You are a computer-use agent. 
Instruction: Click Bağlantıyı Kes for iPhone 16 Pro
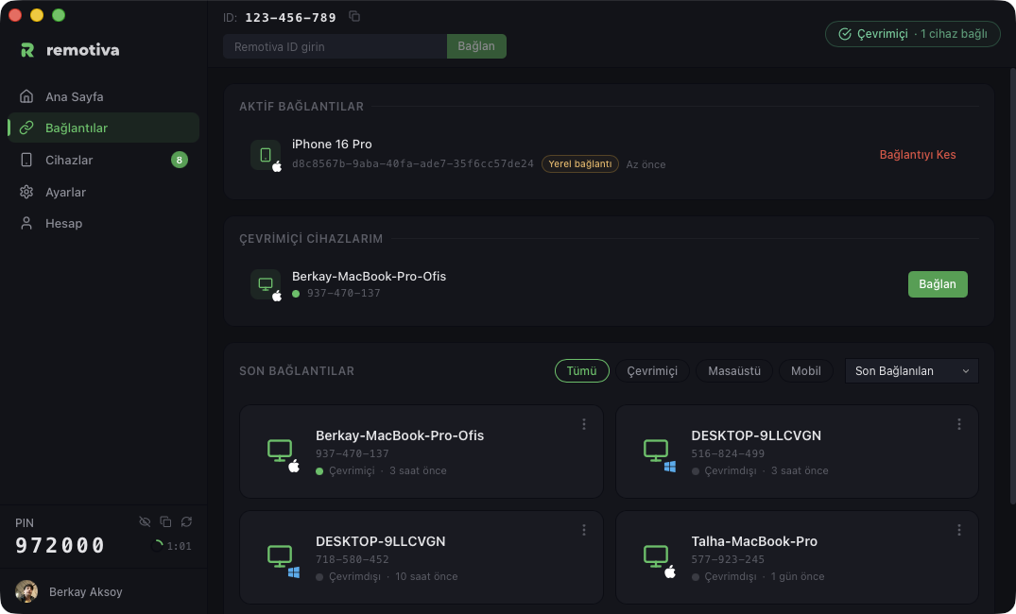pos(918,155)
